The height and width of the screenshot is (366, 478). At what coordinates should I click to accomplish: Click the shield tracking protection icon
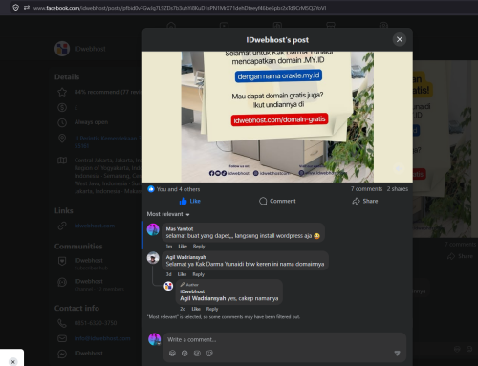coord(15,8)
